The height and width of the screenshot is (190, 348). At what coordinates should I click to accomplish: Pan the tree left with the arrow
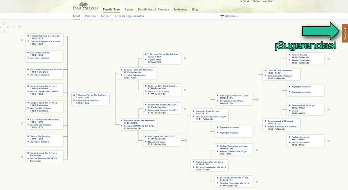1,27
